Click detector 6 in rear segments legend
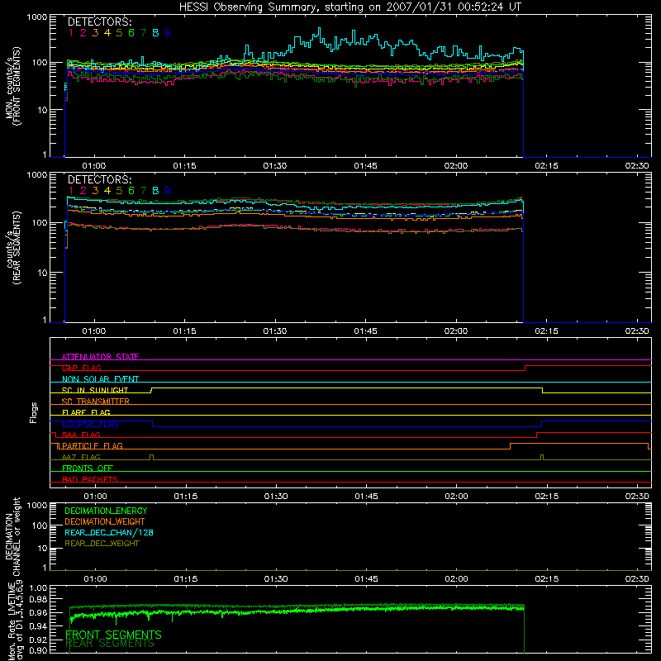 131,191
